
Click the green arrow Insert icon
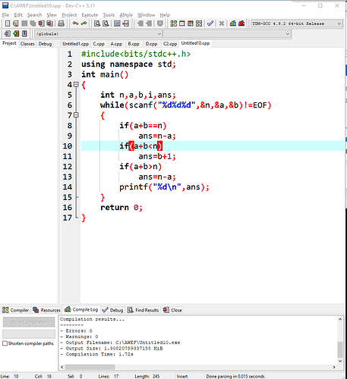[x=16, y=33]
